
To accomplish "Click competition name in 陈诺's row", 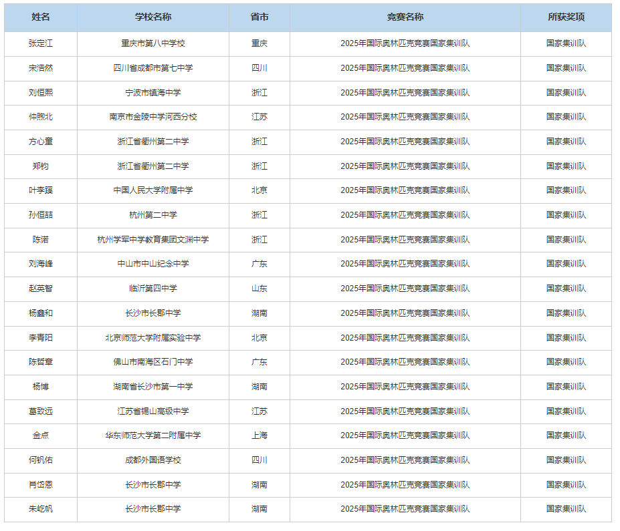I will 405,240.
